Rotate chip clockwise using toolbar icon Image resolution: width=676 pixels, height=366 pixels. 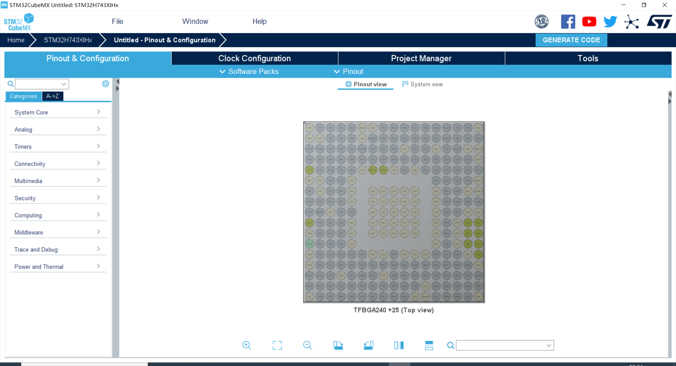[x=338, y=345]
